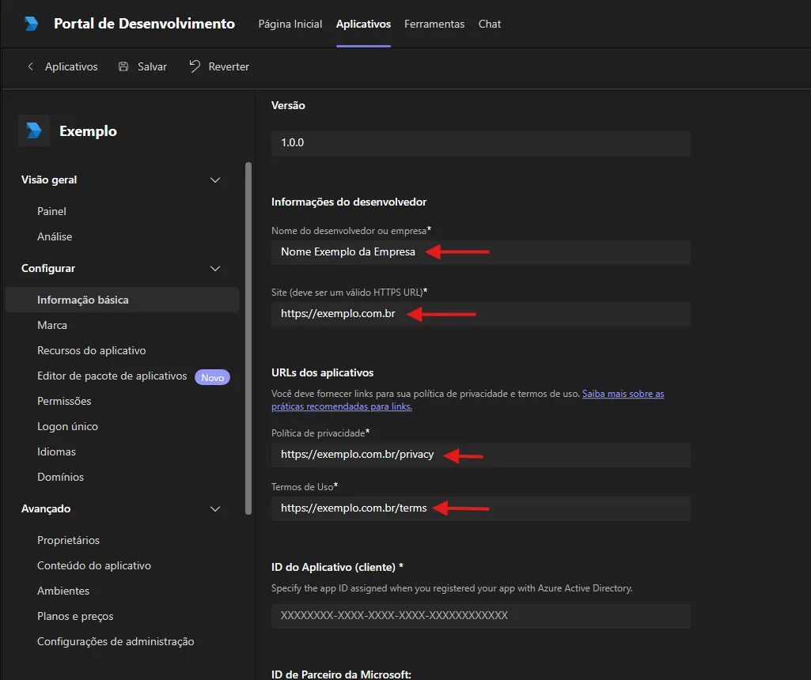Image resolution: width=811 pixels, height=680 pixels.
Task: Collapse the Configurar section chevron
Action: click(x=215, y=269)
